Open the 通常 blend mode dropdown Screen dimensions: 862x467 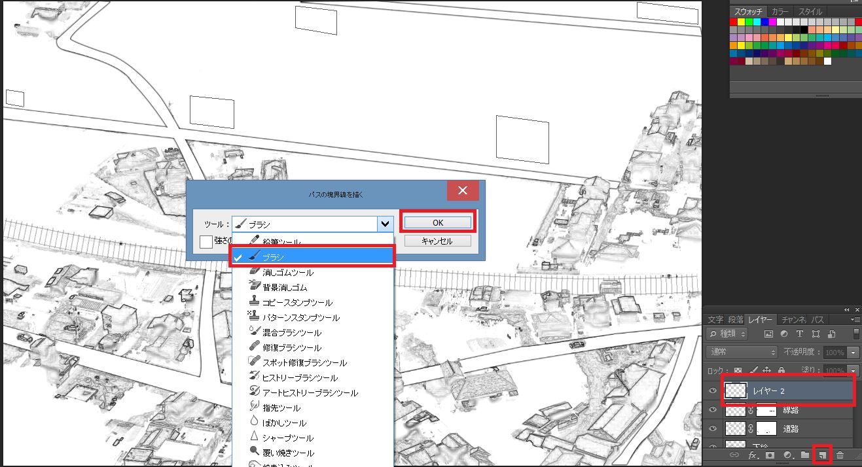[741, 352]
